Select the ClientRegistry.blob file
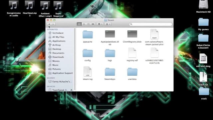This screenshot has height=120, width=213. [x=132, y=34]
